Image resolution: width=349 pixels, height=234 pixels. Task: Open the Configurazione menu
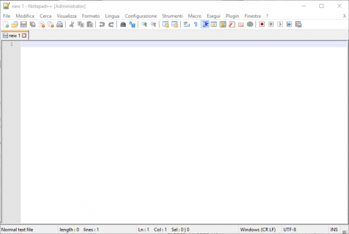click(x=141, y=16)
